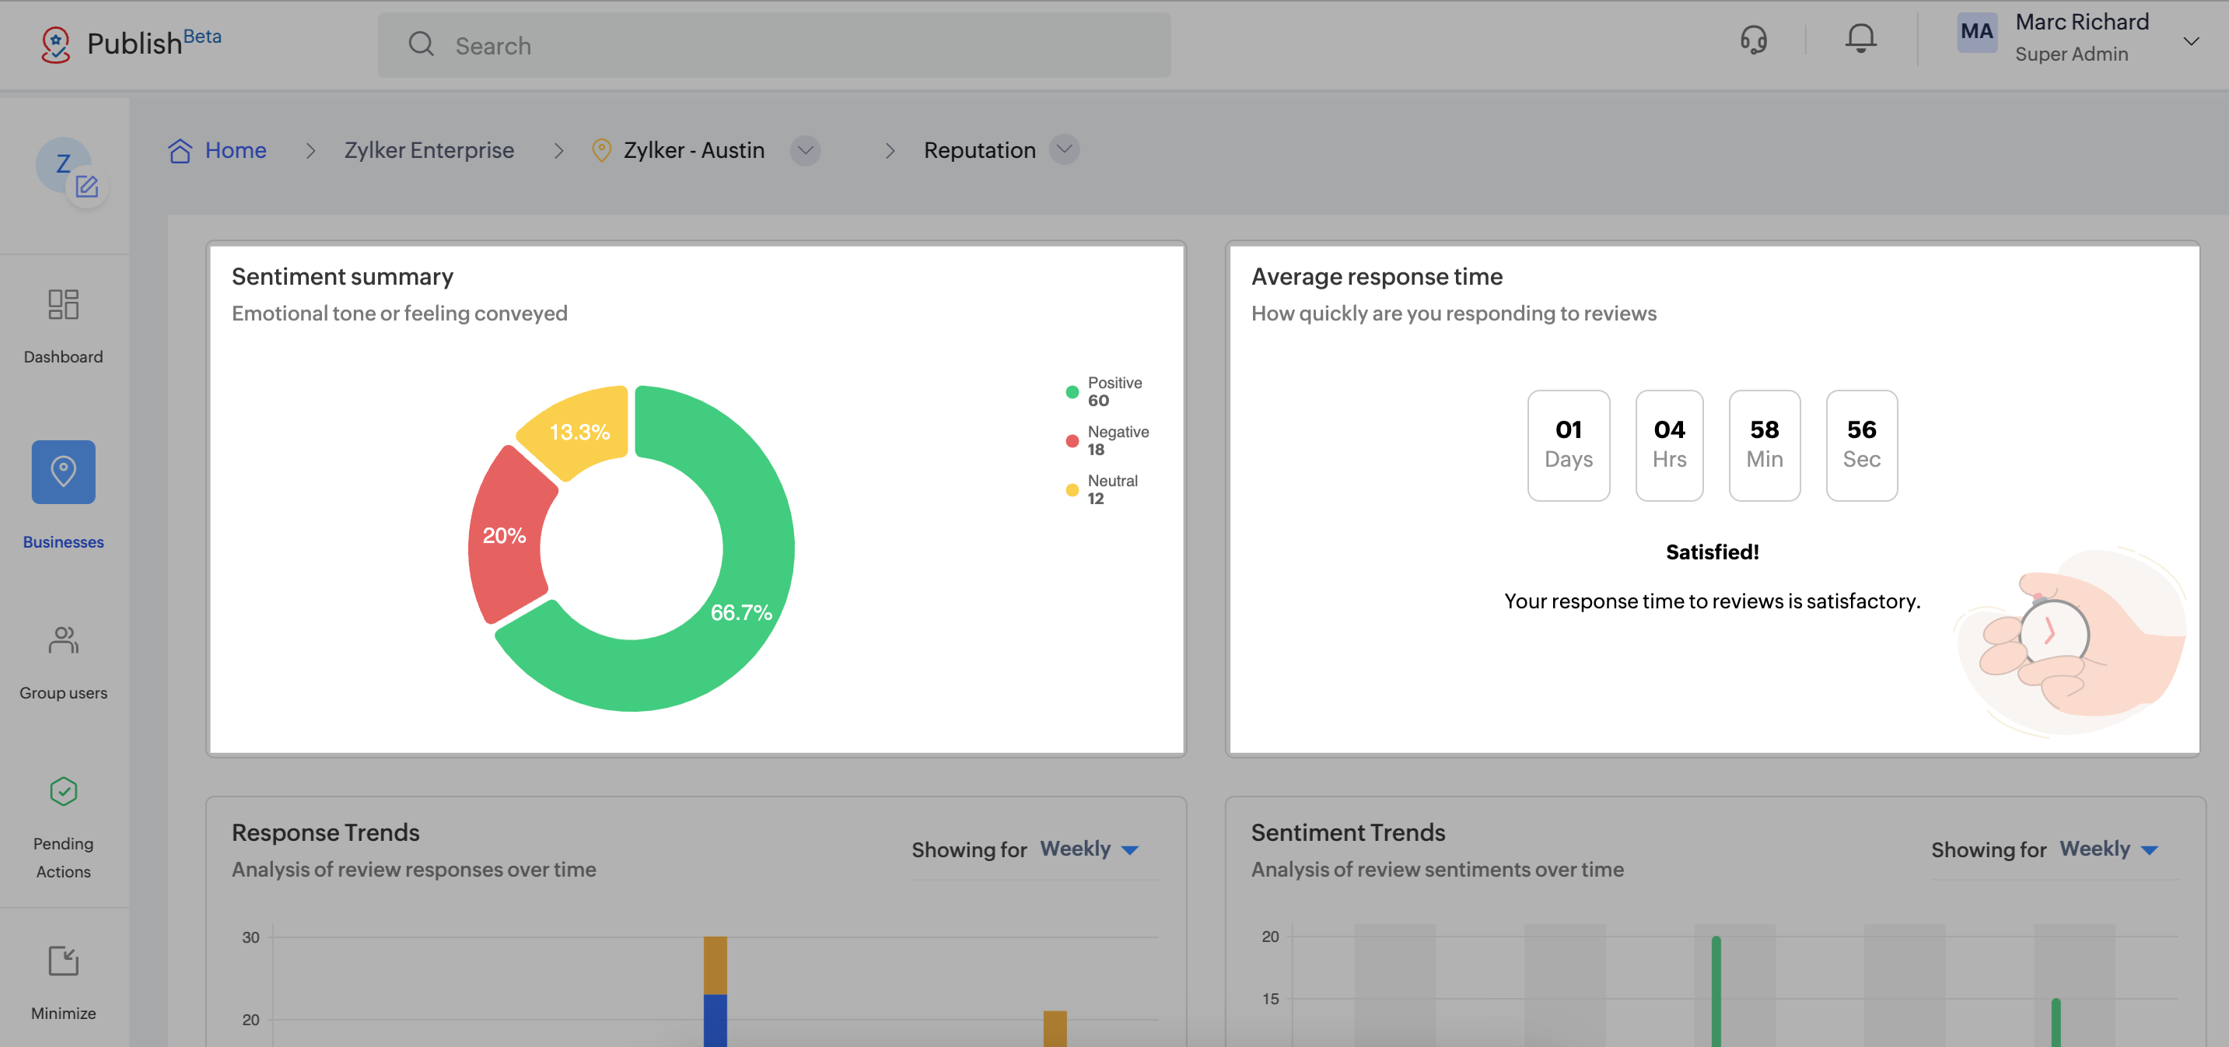Click the green Positive legend dot
This screenshot has width=2229, height=1047.
1072,392
